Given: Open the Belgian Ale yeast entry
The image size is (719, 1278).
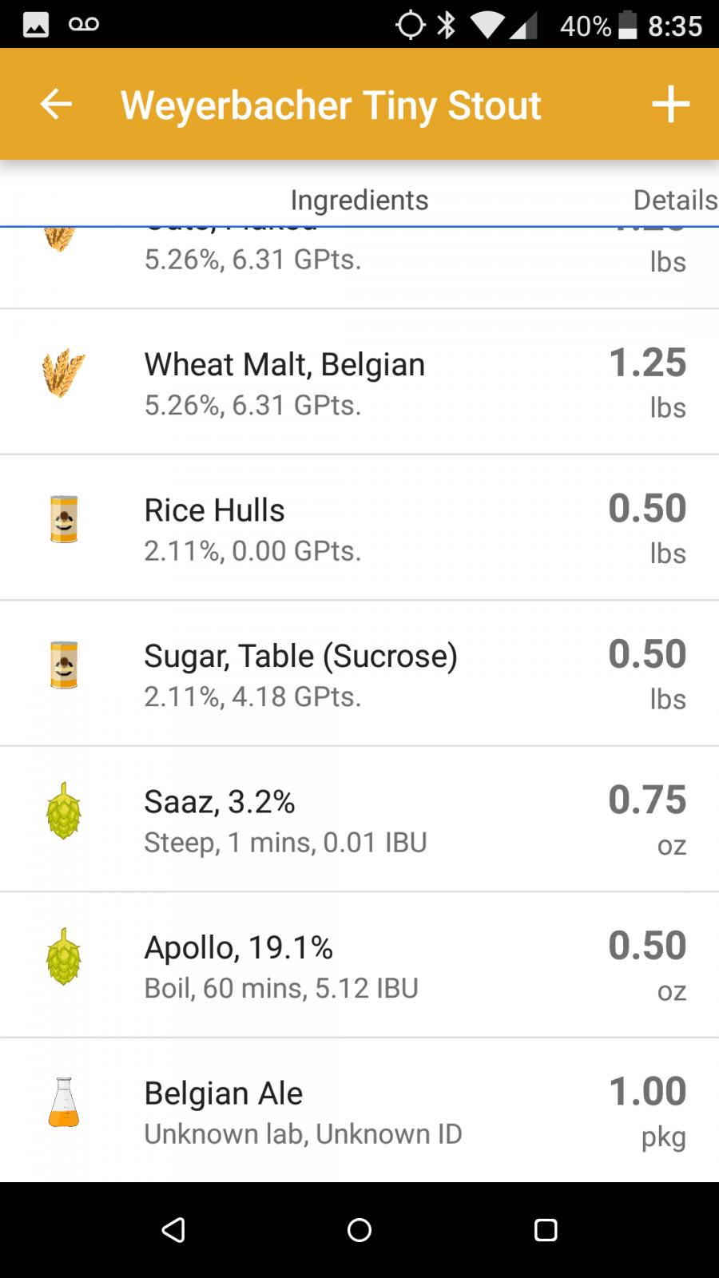Looking at the screenshot, I should coord(359,1110).
